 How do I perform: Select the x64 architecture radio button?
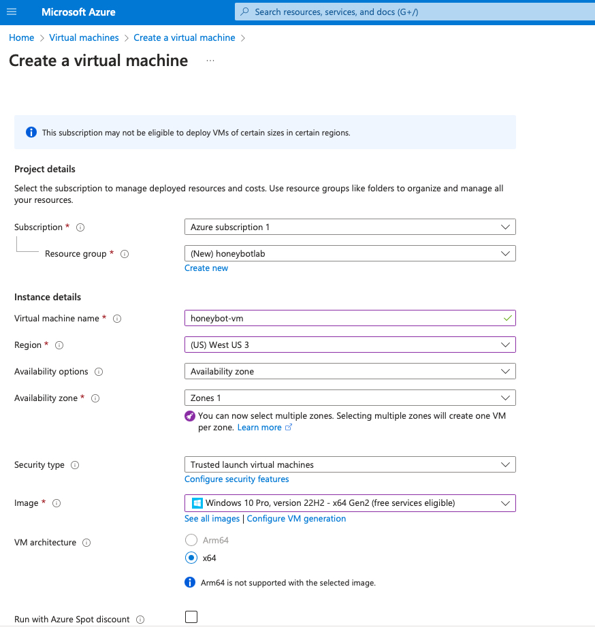point(191,558)
